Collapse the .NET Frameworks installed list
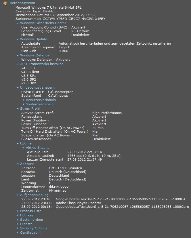191x238 pixels. [x=42, y=64]
